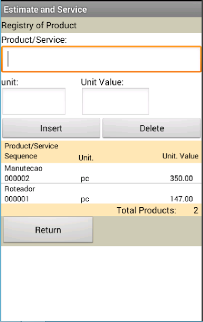
Task: Click the pc unit of Manutecao
Action: tap(85, 179)
